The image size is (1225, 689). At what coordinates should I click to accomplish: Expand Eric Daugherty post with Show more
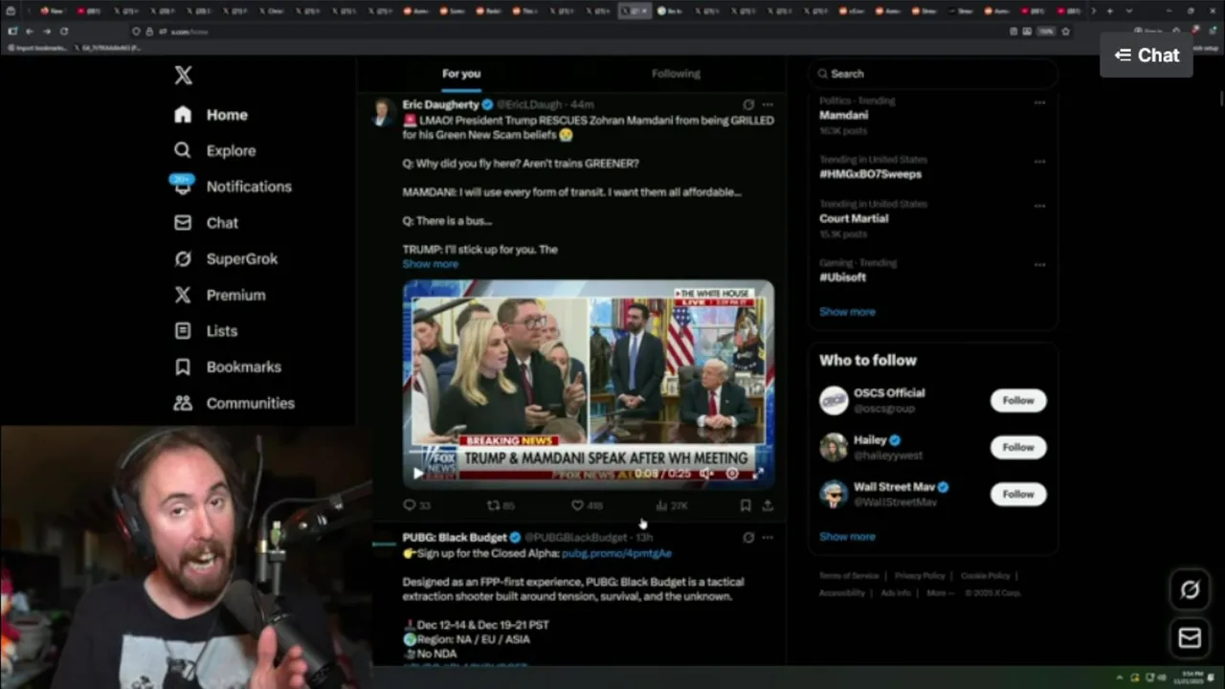click(x=430, y=264)
